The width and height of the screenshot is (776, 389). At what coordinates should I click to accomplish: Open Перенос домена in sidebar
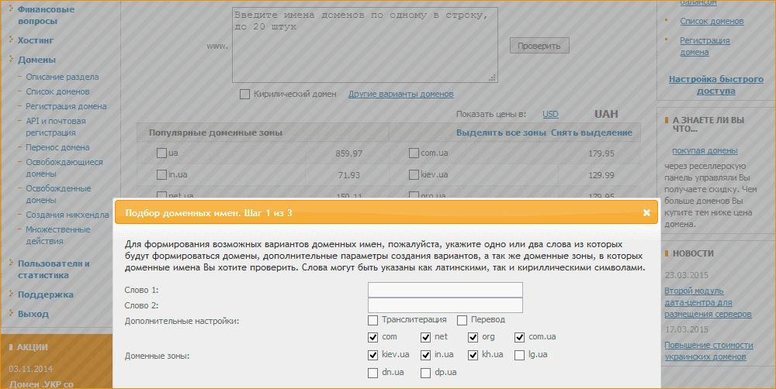point(57,147)
